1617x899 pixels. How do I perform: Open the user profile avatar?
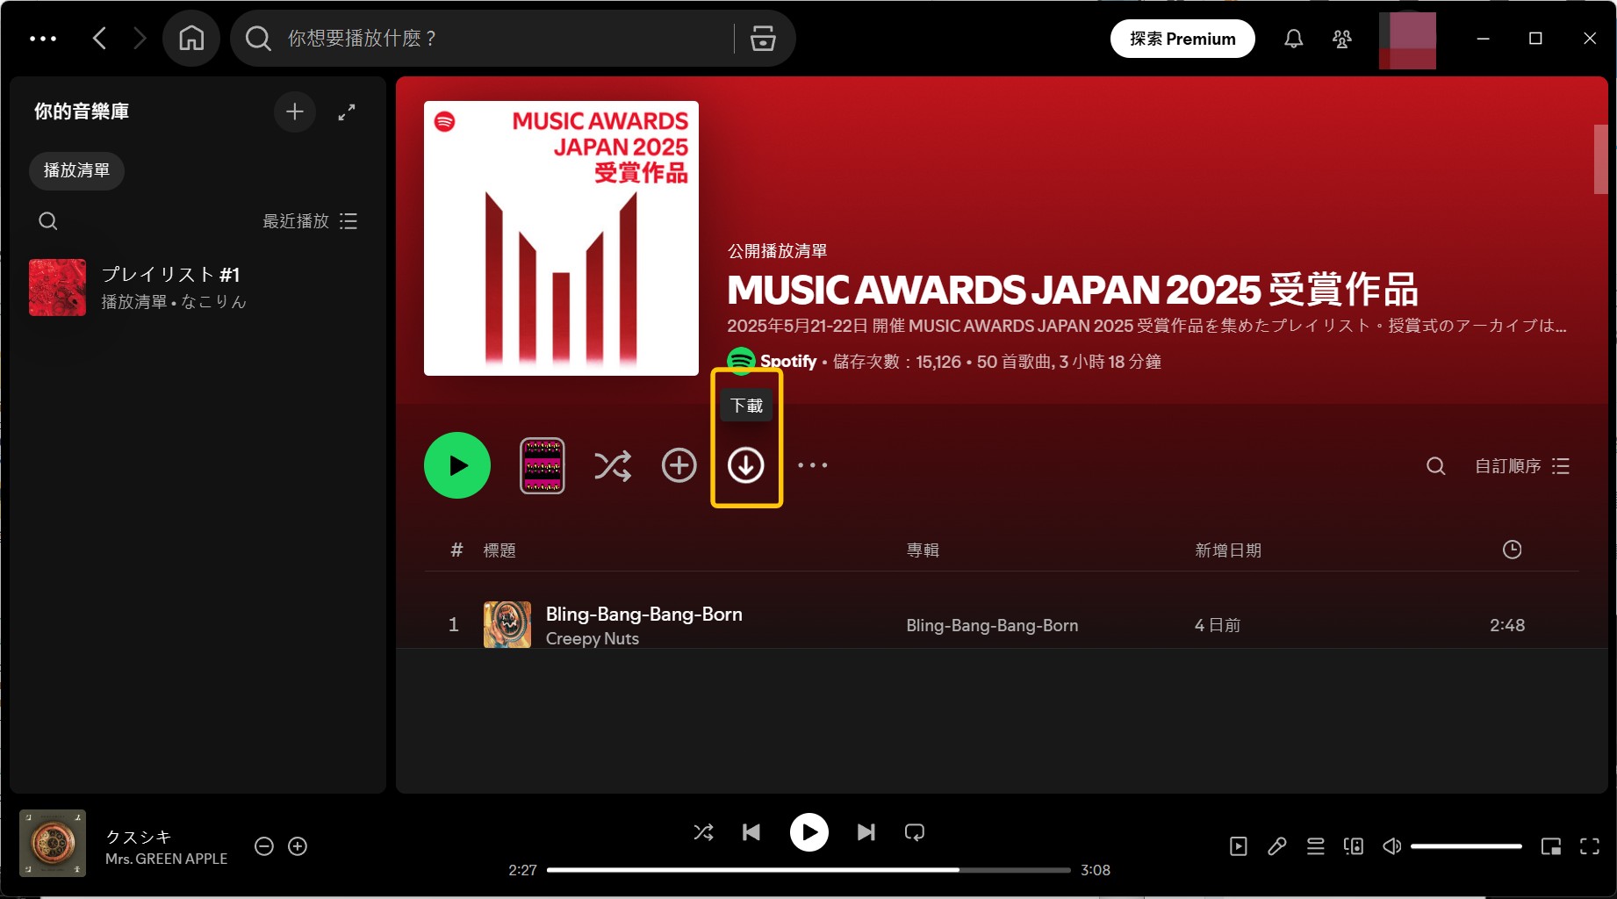(1407, 40)
